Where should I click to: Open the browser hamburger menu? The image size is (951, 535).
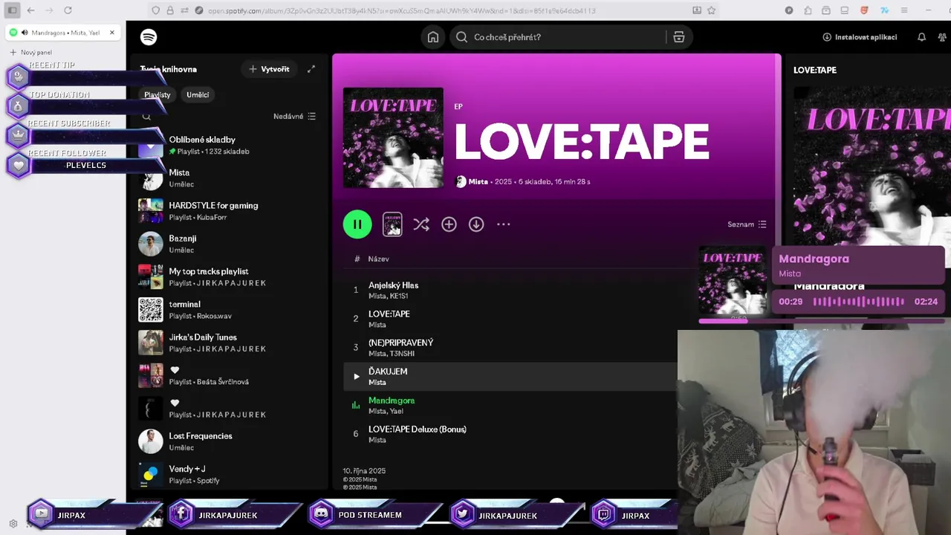click(x=903, y=10)
